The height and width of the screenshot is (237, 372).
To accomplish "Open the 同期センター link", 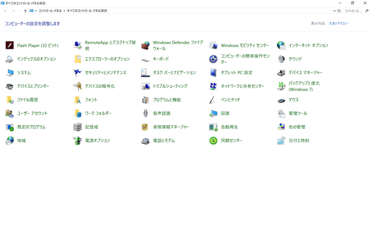I will pyautogui.click(x=232, y=141).
